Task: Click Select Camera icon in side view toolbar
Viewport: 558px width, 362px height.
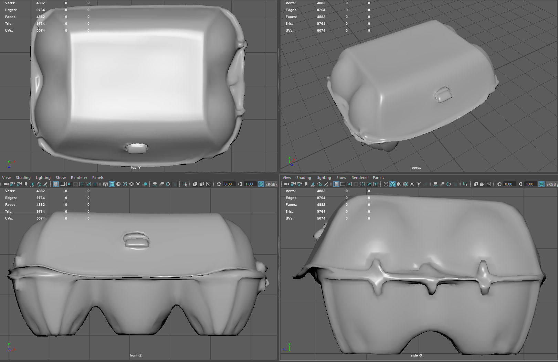Action: click(x=287, y=184)
